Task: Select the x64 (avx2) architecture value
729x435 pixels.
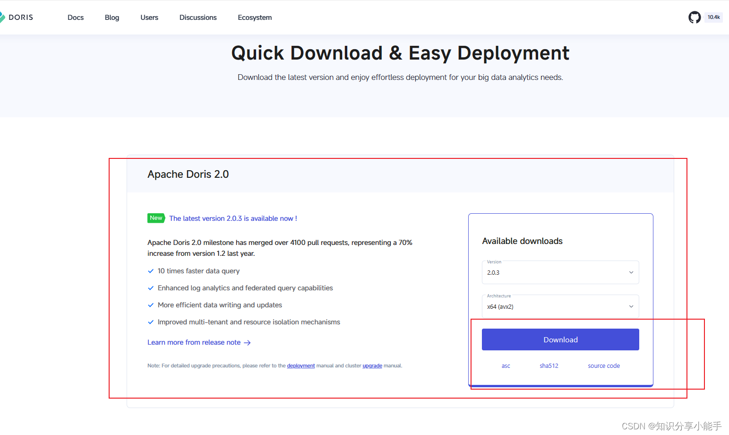Action: (x=500, y=307)
